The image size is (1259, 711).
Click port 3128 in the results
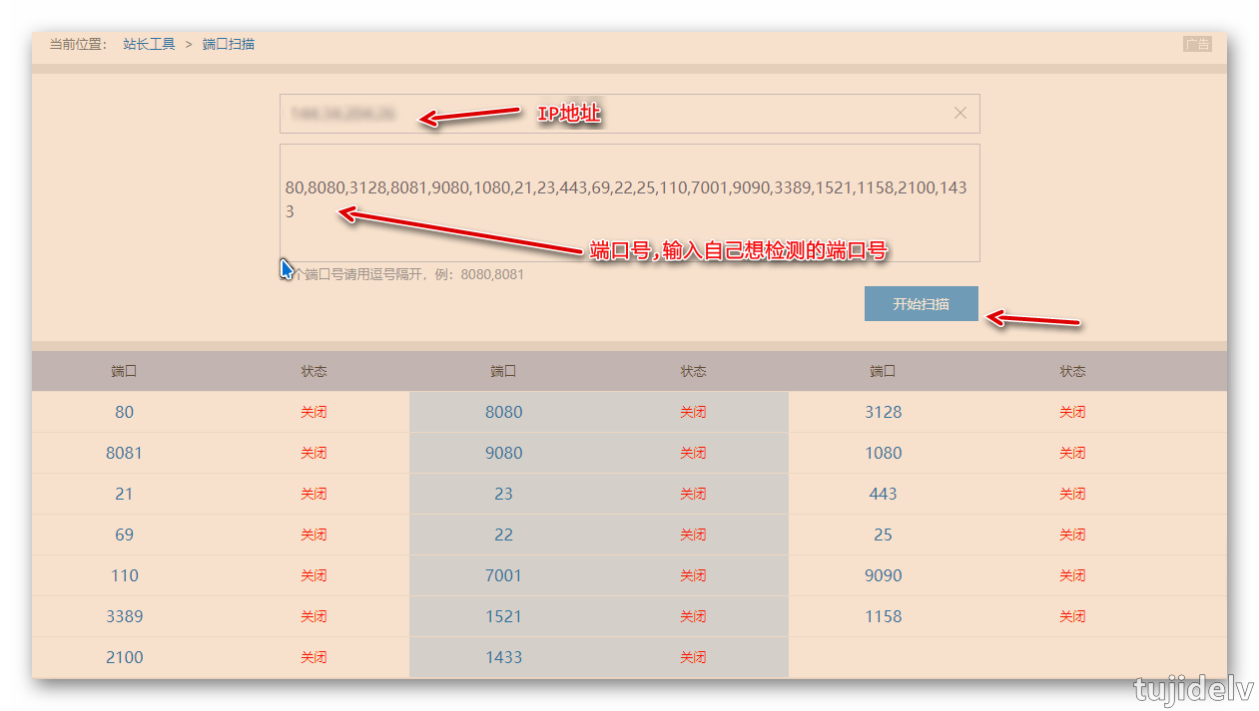click(x=883, y=412)
